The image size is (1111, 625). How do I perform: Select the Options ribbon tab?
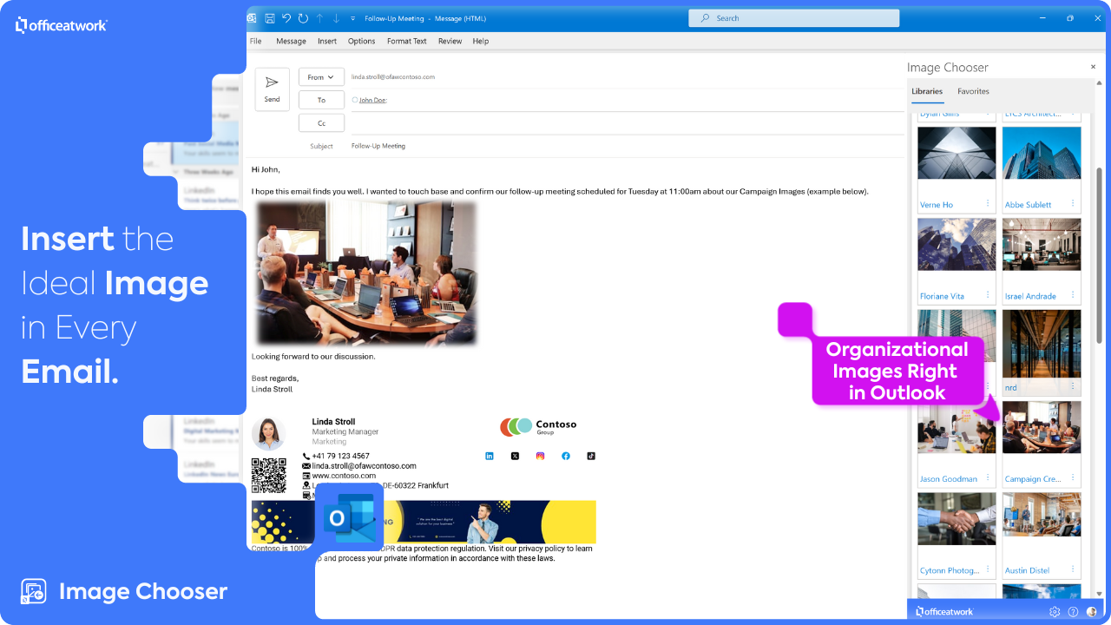point(361,41)
